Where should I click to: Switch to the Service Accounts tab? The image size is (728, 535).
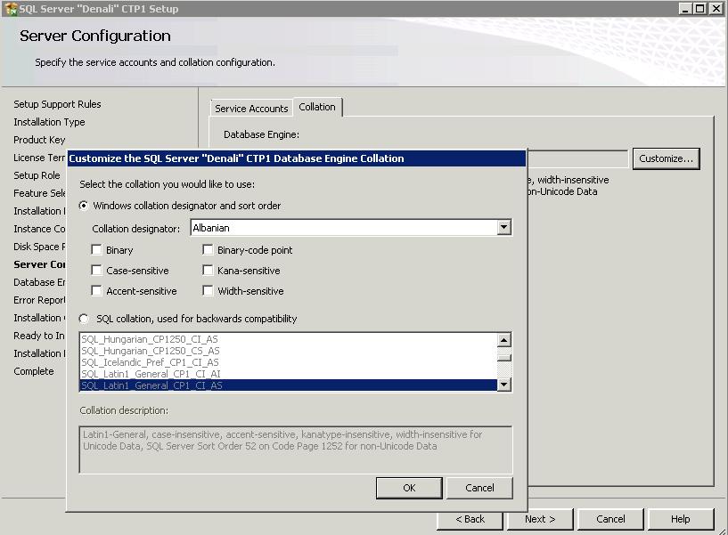(x=251, y=109)
